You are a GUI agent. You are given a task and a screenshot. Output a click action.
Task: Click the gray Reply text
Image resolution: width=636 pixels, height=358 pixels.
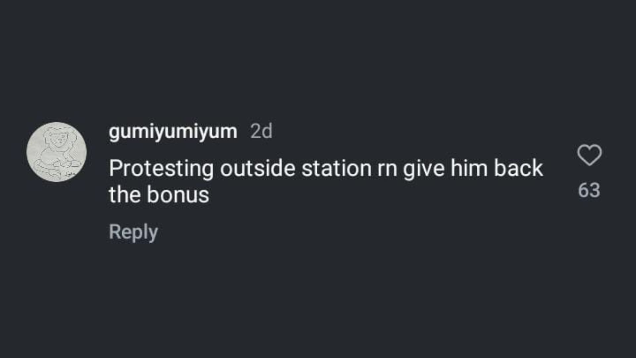coord(133,232)
